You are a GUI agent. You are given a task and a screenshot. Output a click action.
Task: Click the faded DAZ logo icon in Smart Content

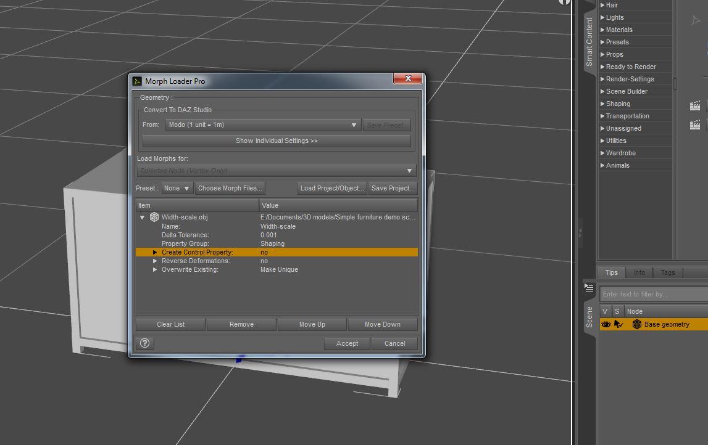pos(696,20)
